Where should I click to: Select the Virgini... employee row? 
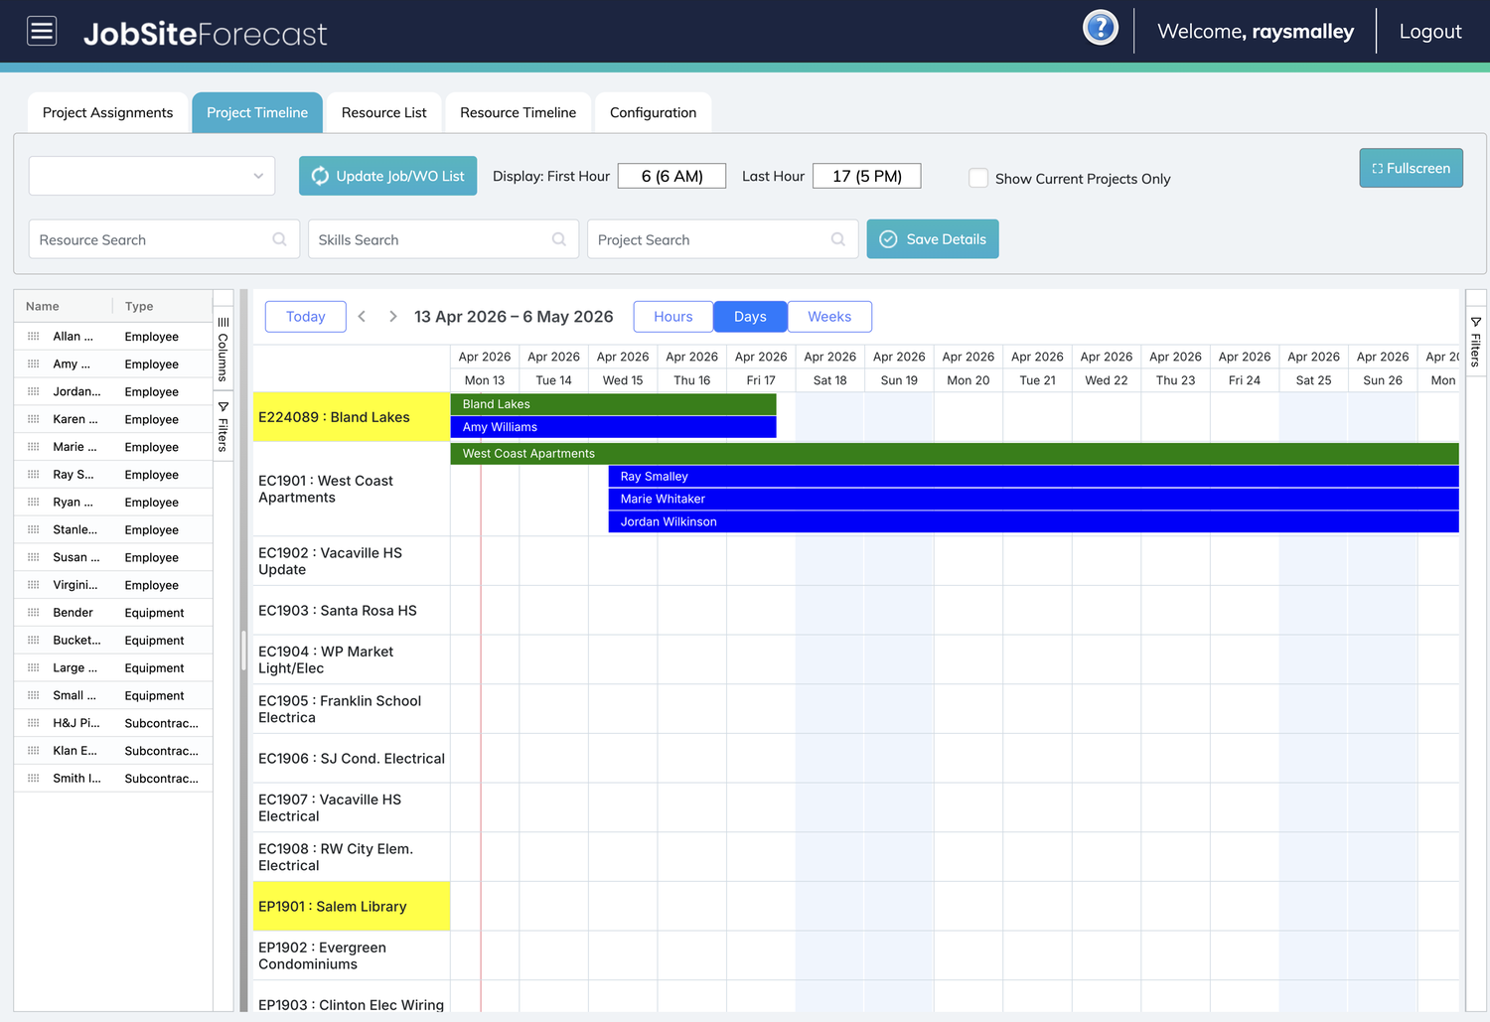point(113,585)
